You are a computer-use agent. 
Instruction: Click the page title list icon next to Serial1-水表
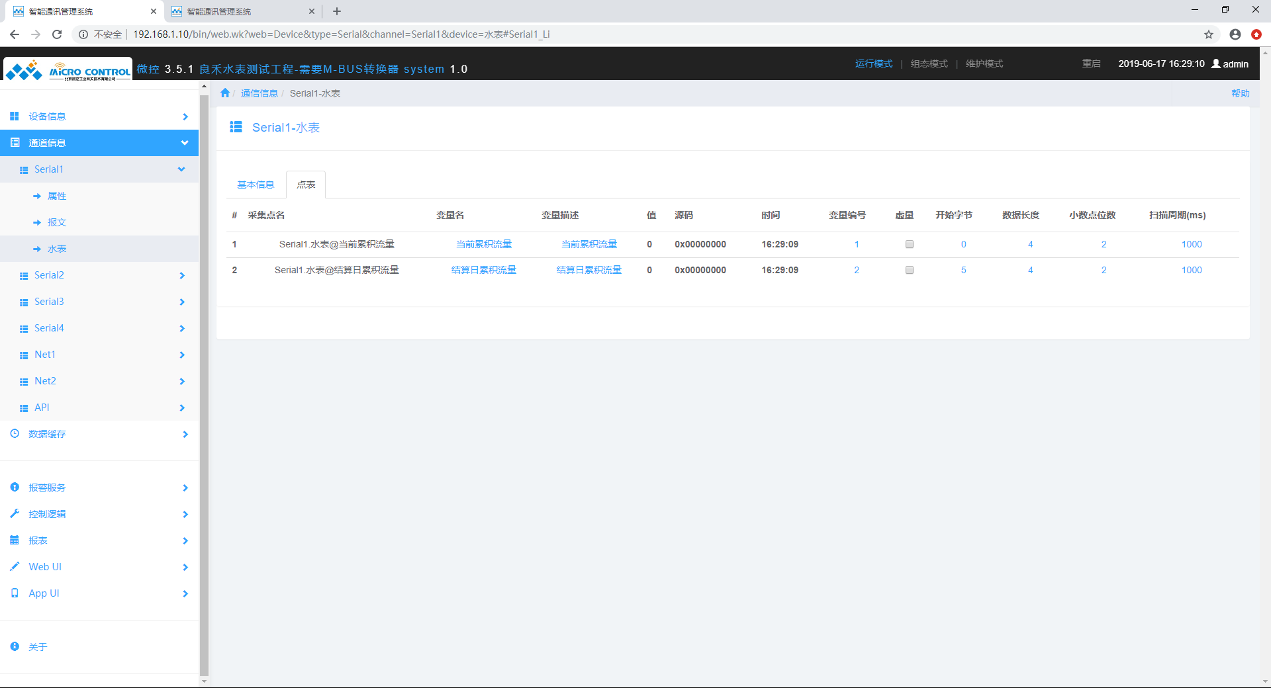pos(236,127)
